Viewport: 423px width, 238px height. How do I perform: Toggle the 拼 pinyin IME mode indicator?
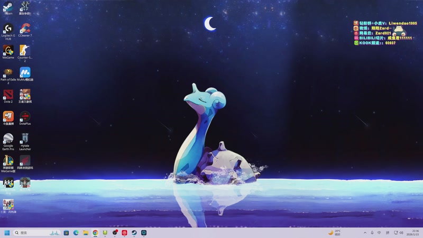coord(388,233)
